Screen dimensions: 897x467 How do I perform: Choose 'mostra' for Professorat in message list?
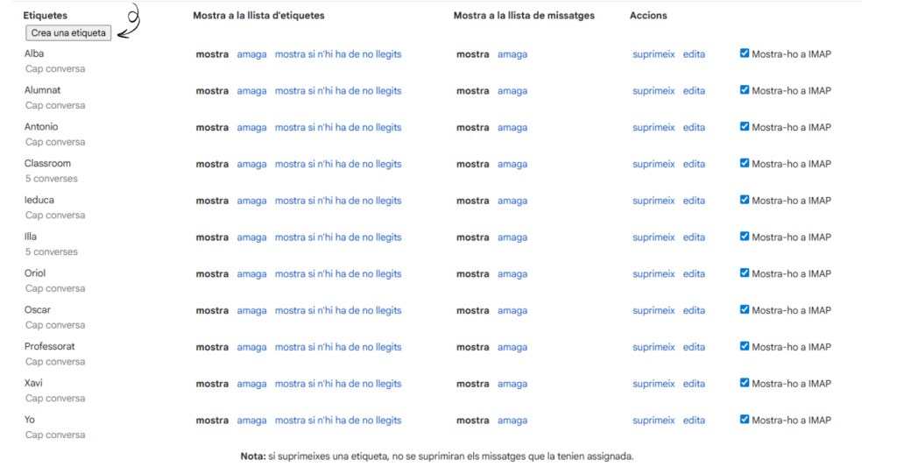pyautogui.click(x=472, y=348)
